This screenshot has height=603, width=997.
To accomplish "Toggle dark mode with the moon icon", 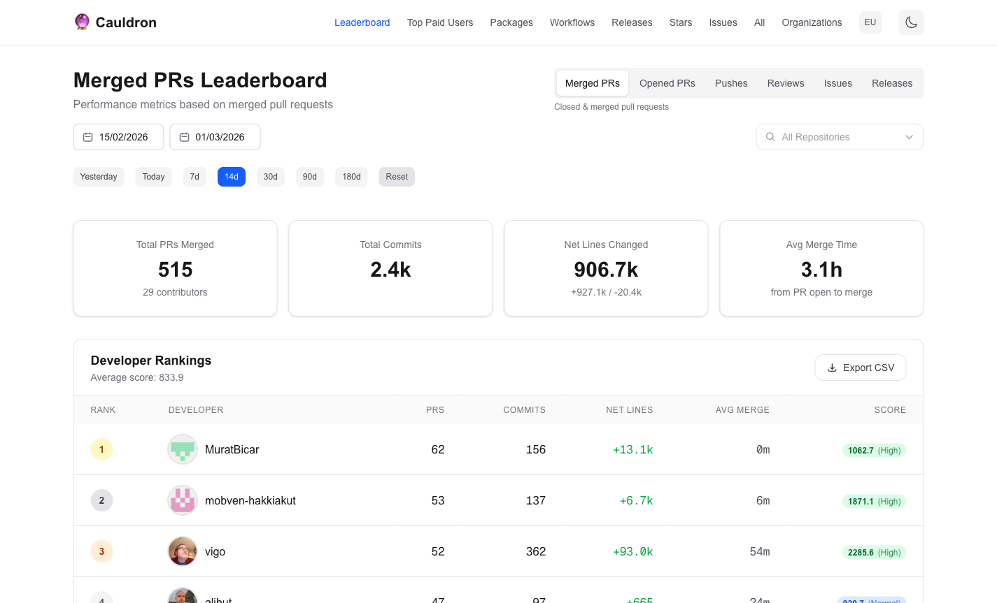I will pos(911,22).
